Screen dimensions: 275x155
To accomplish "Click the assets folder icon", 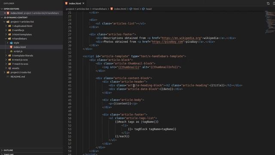I will pos(9,68).
